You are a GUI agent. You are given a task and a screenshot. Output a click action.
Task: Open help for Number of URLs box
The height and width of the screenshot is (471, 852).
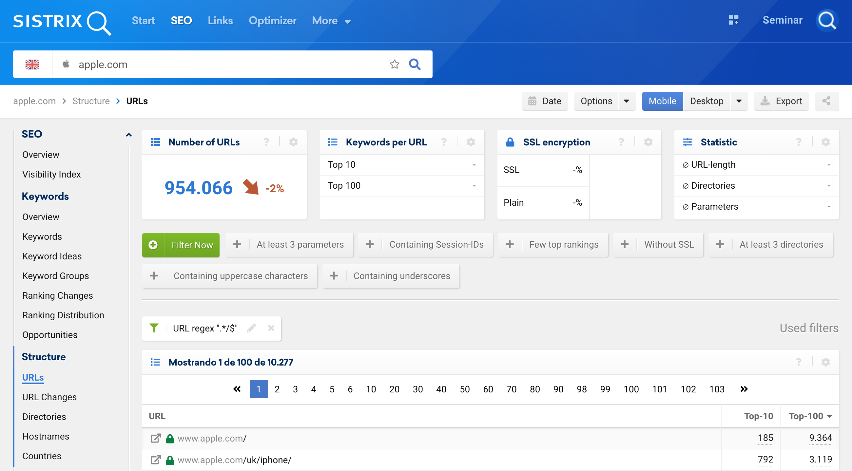pyautogui.click(x=266, y=142)
